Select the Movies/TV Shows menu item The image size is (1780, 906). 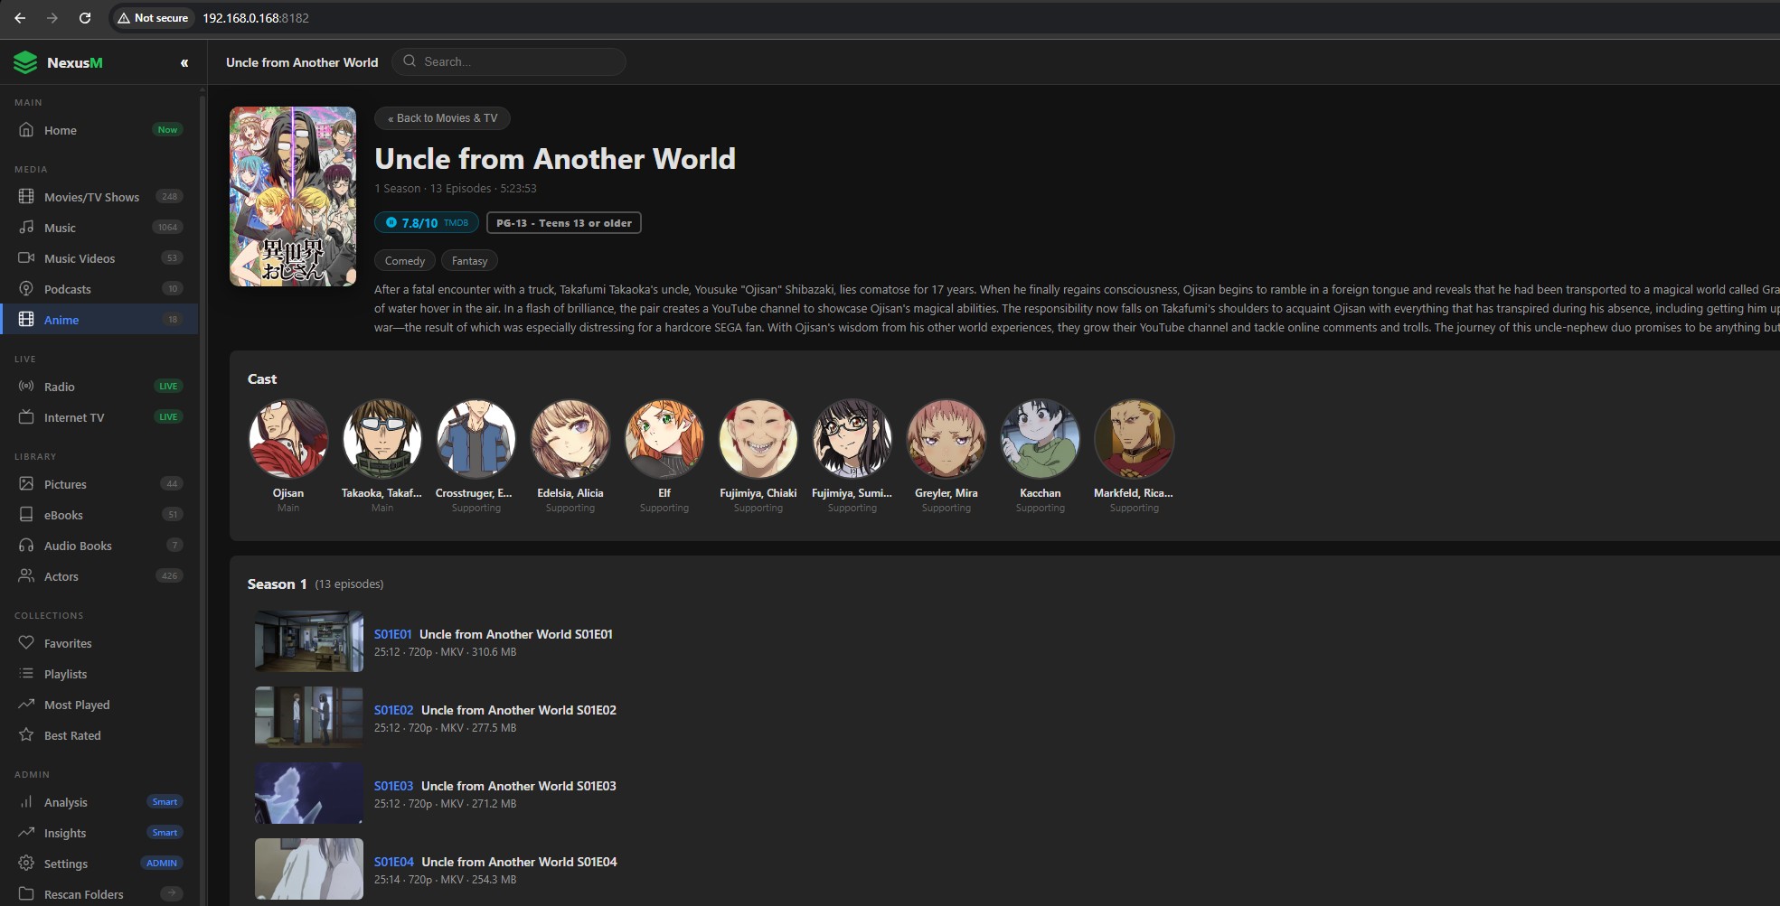90,196
